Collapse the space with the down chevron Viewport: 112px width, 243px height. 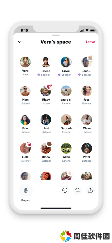point(20,42)
